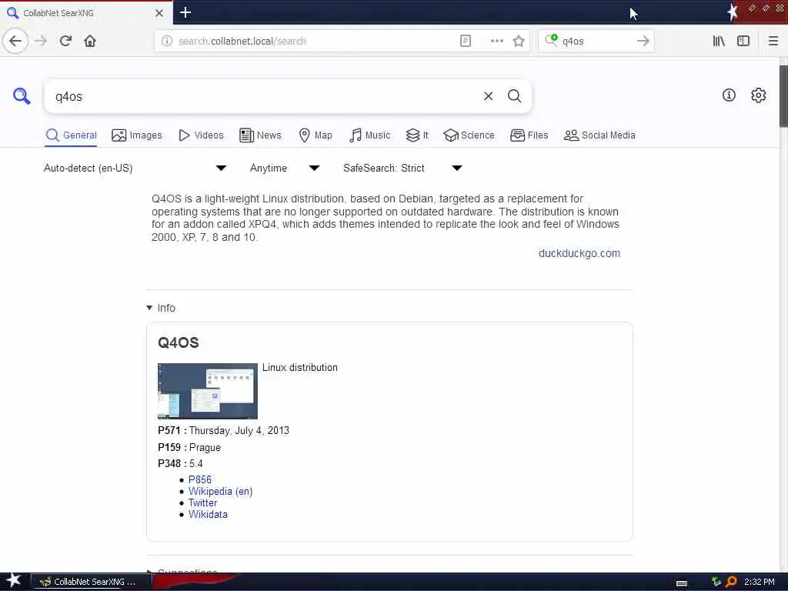The width and height of the screenshot is (788, 591).
Task: Open the Files category tab
Action: [529, 135]
